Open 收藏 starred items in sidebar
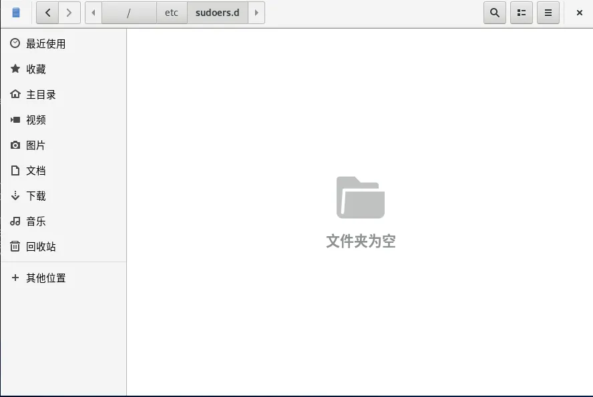The height and width of the screenshot is (397, 593). pyautogui.click(x=36, y=69)
